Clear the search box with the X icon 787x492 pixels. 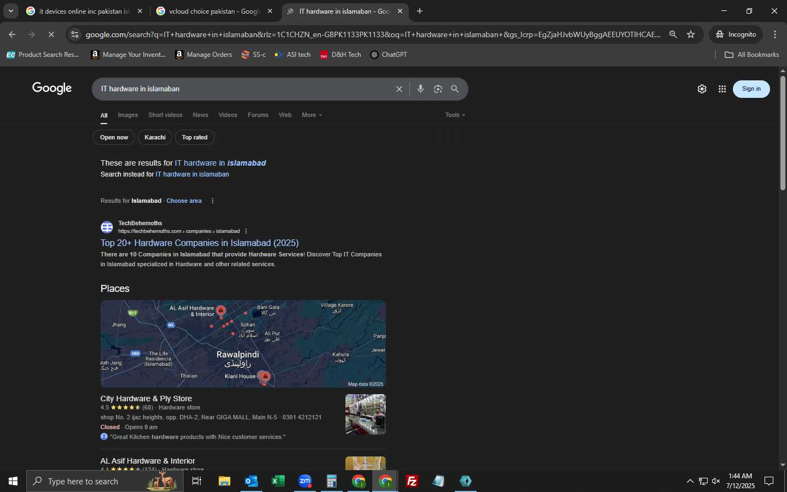(399, 89)
